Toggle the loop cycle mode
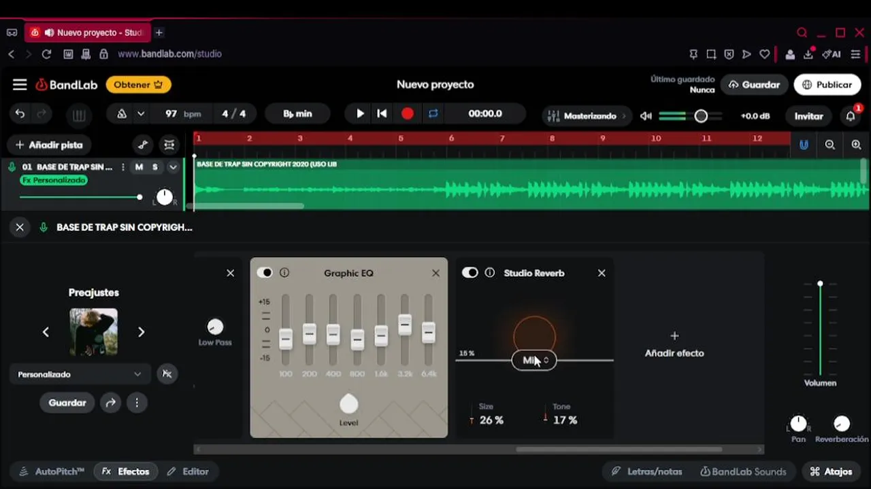 433,114
